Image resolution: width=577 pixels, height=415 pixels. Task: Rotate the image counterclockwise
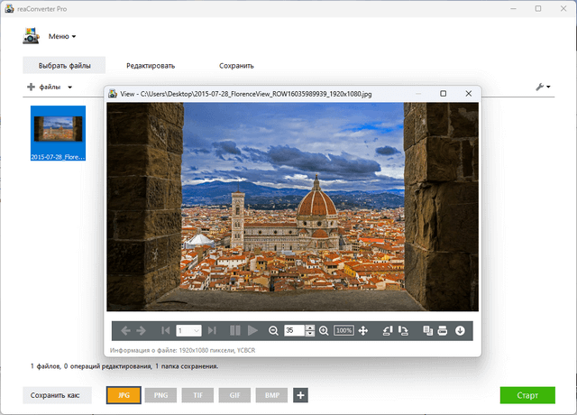(x=388, y=331)
